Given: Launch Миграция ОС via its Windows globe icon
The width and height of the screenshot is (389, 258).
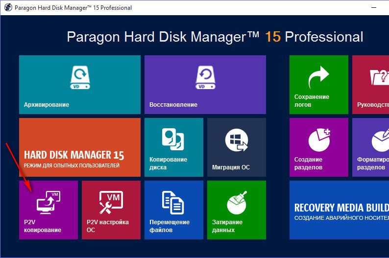Looking at the screenshot, I should (236, 141).
